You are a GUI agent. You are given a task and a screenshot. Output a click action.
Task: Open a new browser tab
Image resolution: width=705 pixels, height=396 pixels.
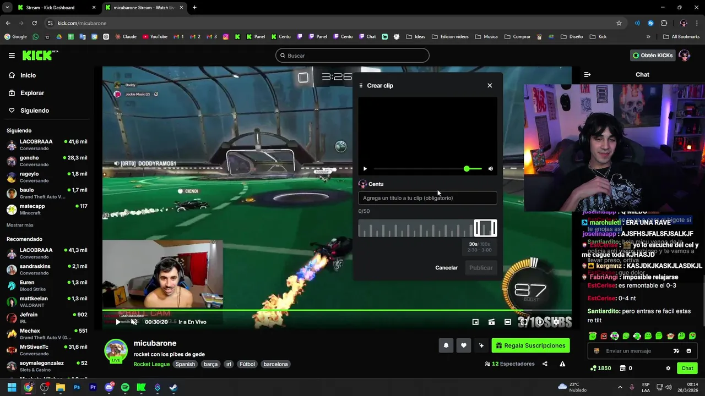click(194, 8)
